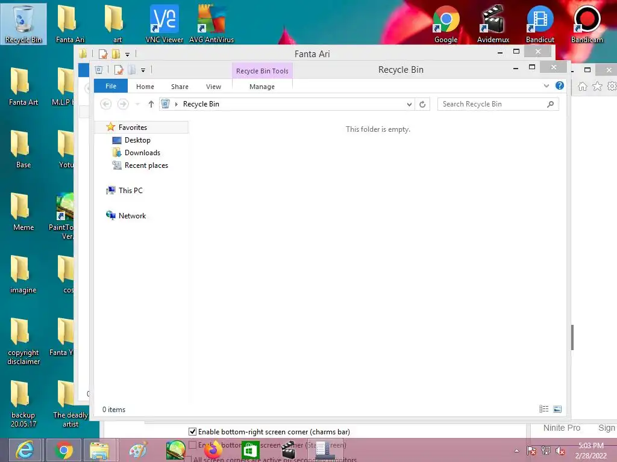Image resolution: width=617 pixels, height=462 pixels.
Task: Open the File tab in Recycle Bin
Action: pos(111,86)
